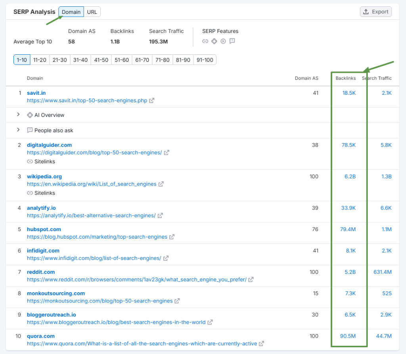This screenshot has height=354, width=406.
Task: Switch SERP Analysis to Domain view
Action: 71,12
